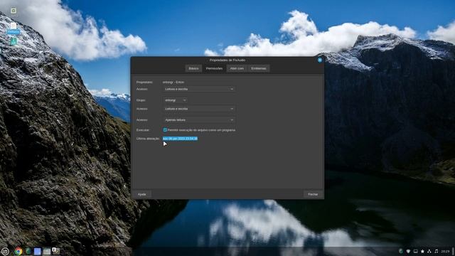Click the highlighted last-modified date text

[x=180, y=139]
